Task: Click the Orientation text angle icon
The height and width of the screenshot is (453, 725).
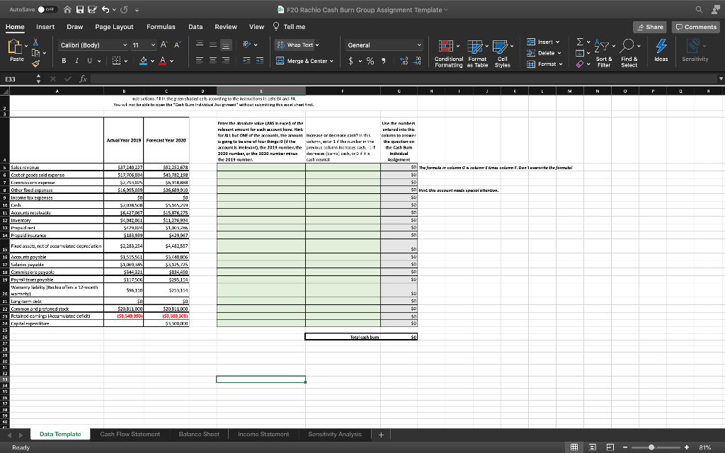Action: (x=247, y=45)
